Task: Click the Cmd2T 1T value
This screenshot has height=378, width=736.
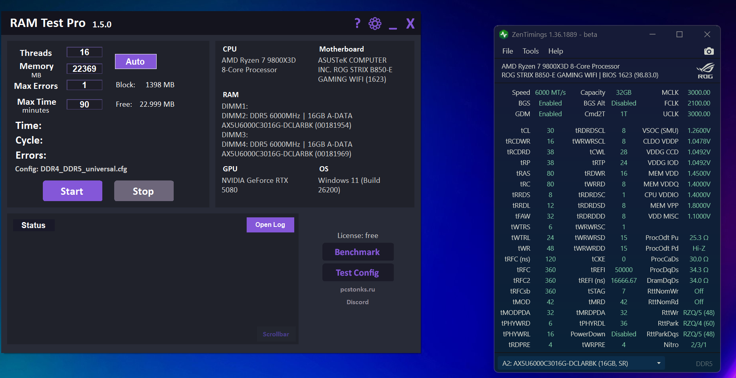Action: (624, 114)
